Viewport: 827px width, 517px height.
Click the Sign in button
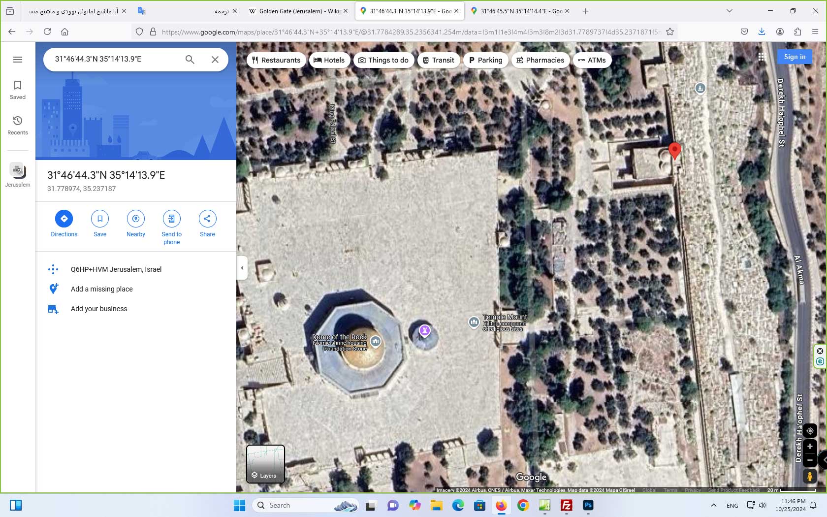point(795,57)
